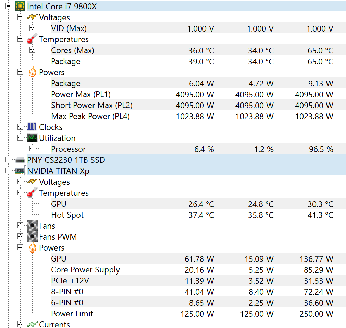This screenshot has height=328, width=346.
Task: Expand the Clocks section
Action: (20, 127)
